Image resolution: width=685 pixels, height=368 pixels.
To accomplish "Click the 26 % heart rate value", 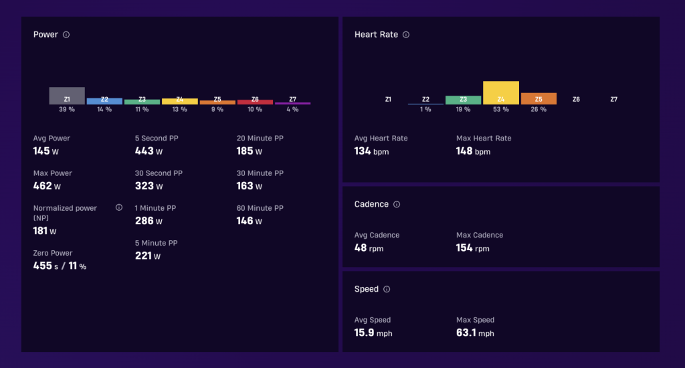I will point(539,109).
